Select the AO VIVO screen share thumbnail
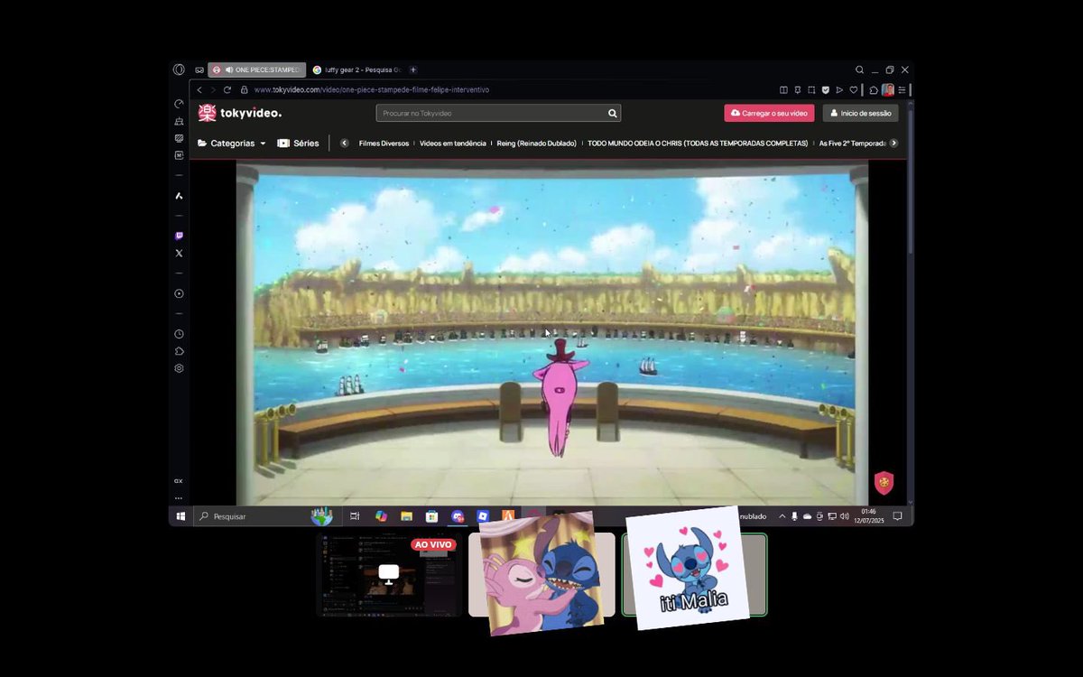1083x677 pixels. [x=389, y=574]
